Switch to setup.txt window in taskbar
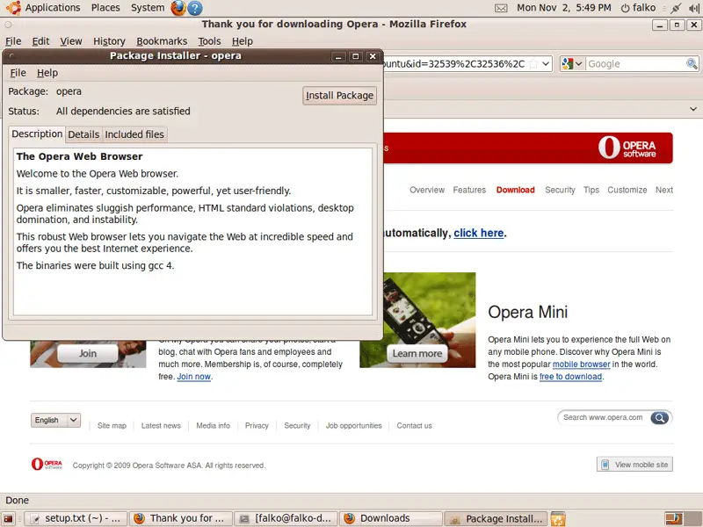 76,519
